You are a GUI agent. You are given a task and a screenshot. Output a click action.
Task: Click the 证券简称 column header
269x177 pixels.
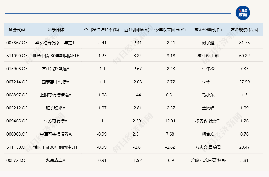pyautogui.click(x=56, y=30)
